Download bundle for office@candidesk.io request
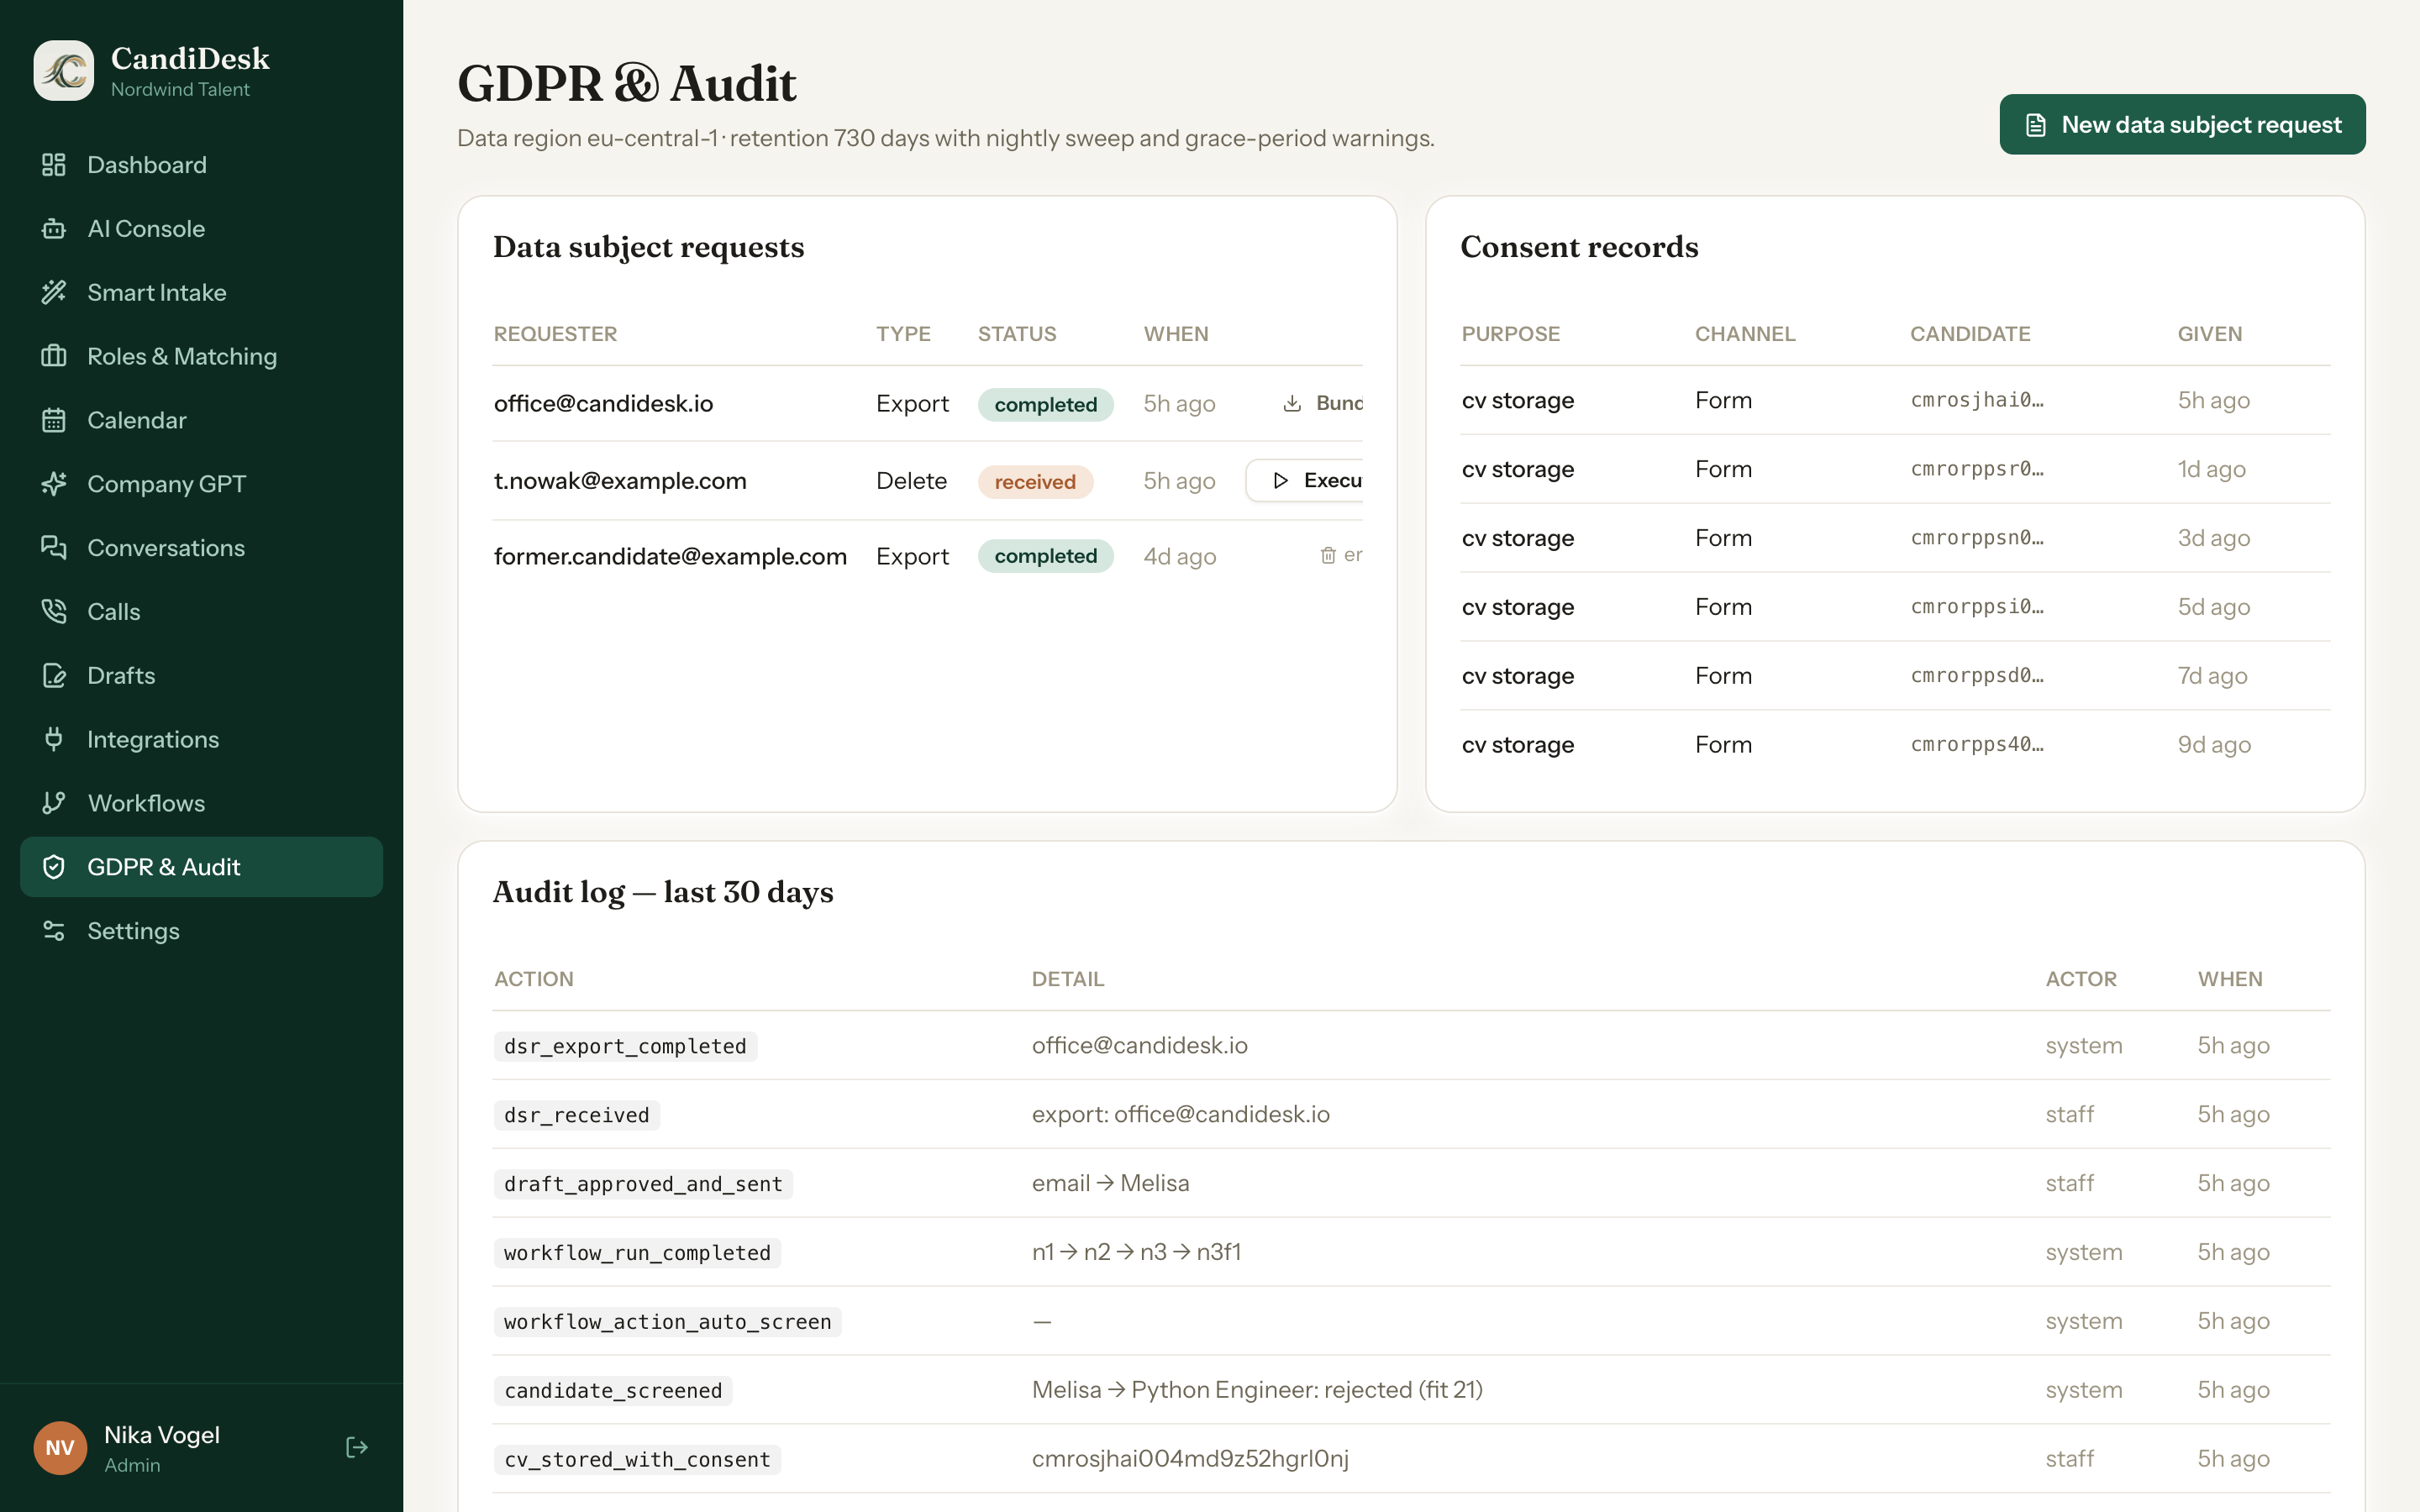 pyautogui.click(x=1322, y=403)
